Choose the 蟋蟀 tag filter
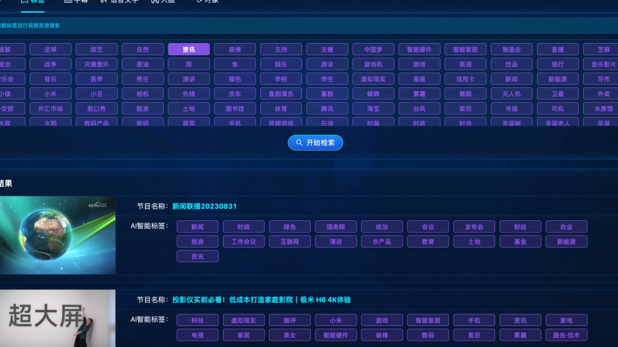This screenshot has height=347, width=618. [x=373, y=94]
